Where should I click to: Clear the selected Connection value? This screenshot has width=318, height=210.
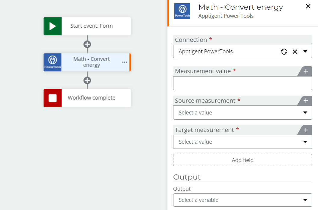coord(295,52)
